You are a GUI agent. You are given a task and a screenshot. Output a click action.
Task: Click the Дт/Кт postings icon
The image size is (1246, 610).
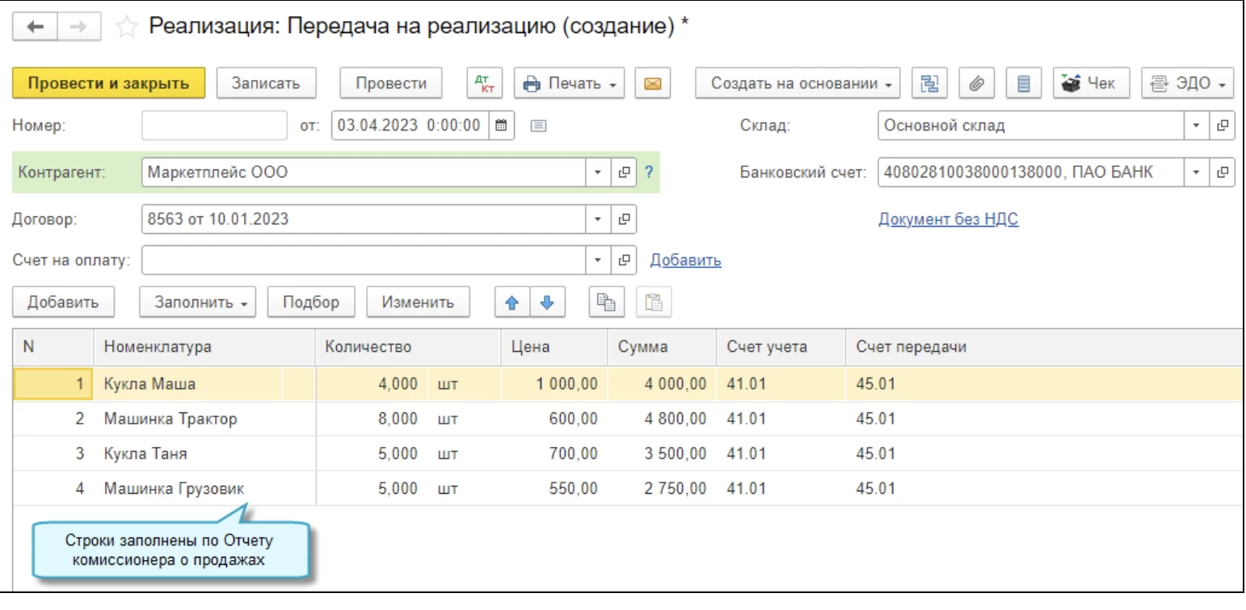pyautogui.click(x=485, y=83)
